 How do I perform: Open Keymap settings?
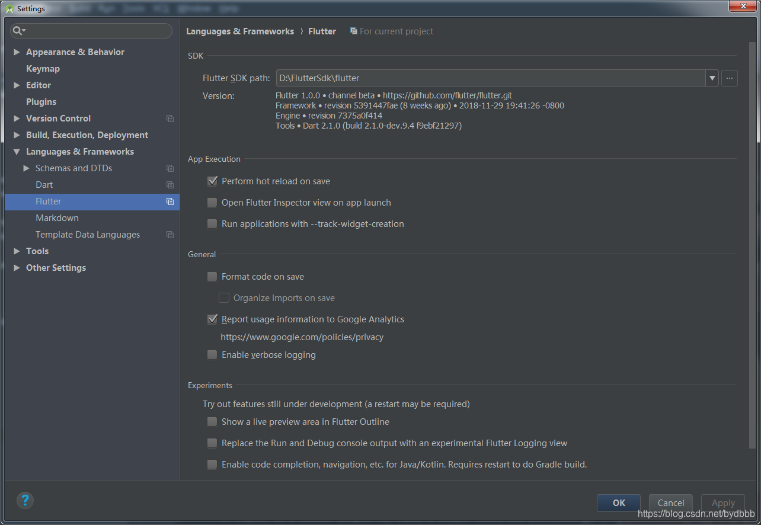tap(43, 69)
